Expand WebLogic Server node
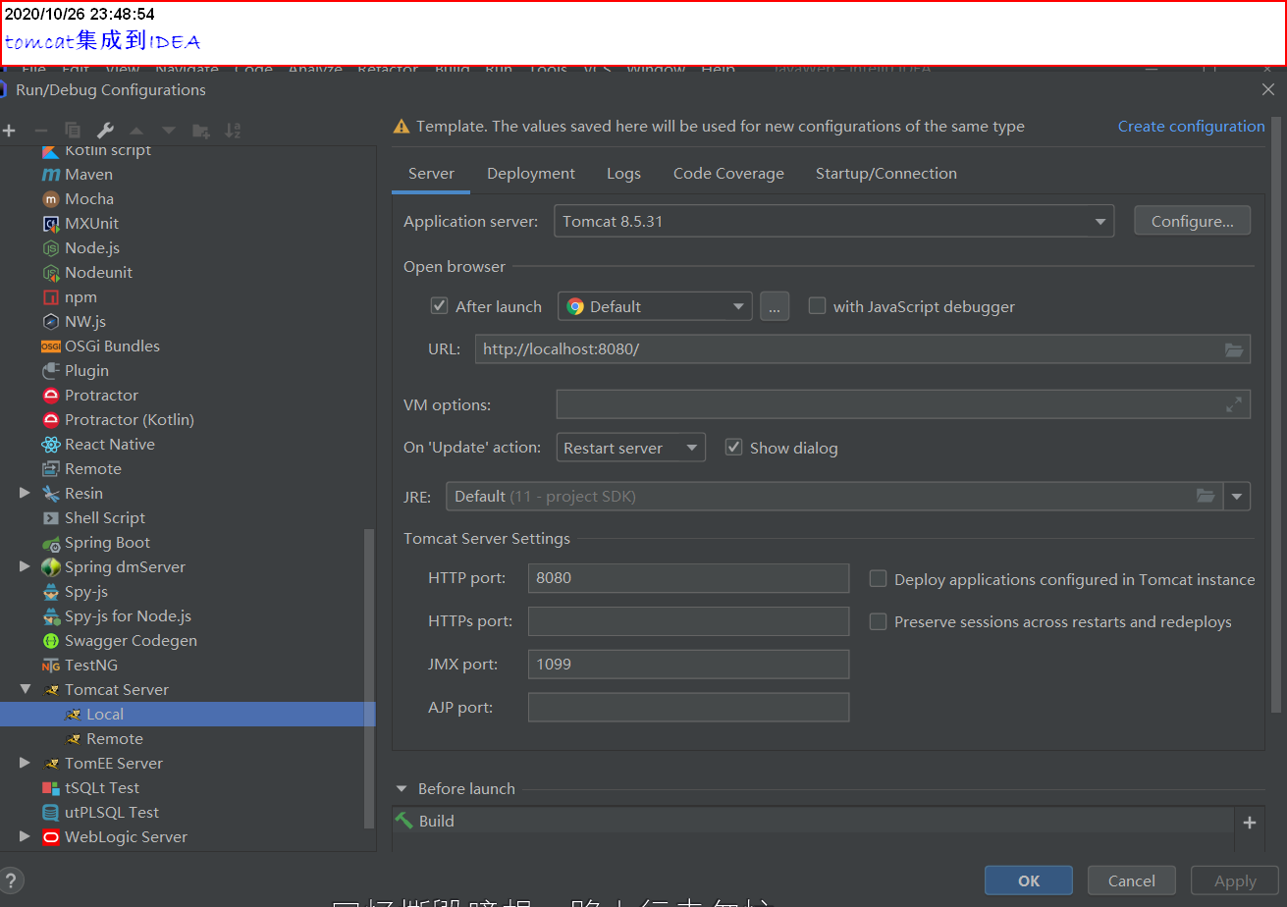 tap(25, 836)
